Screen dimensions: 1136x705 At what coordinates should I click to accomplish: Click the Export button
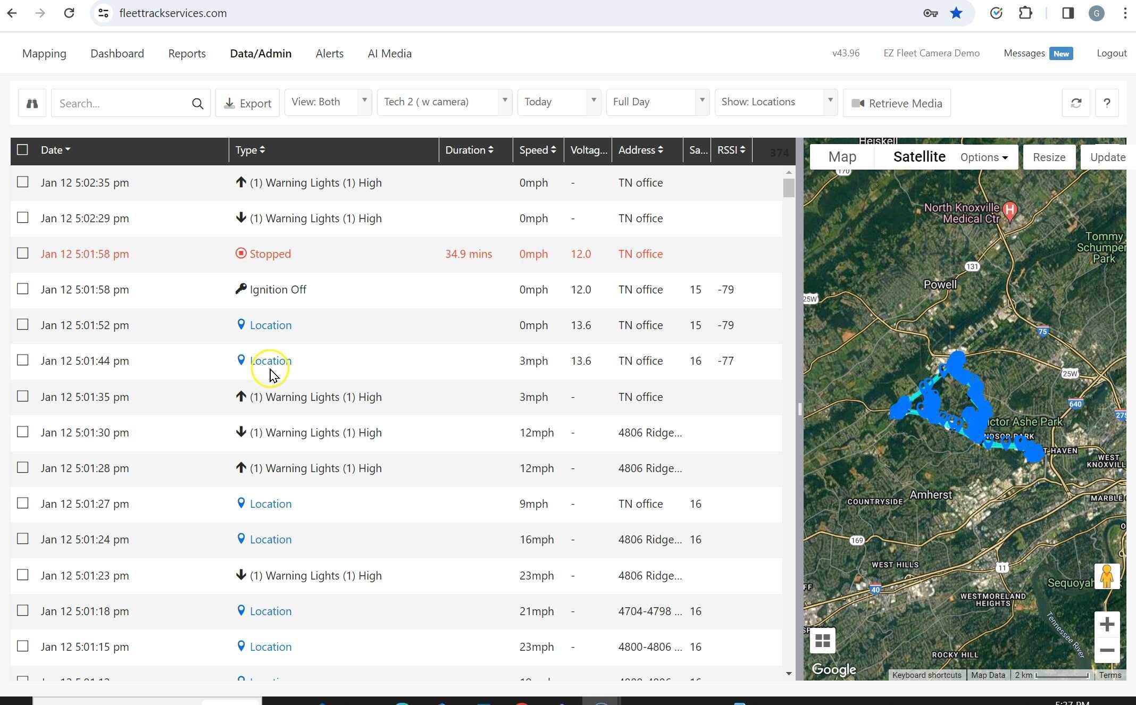point(247,103)
